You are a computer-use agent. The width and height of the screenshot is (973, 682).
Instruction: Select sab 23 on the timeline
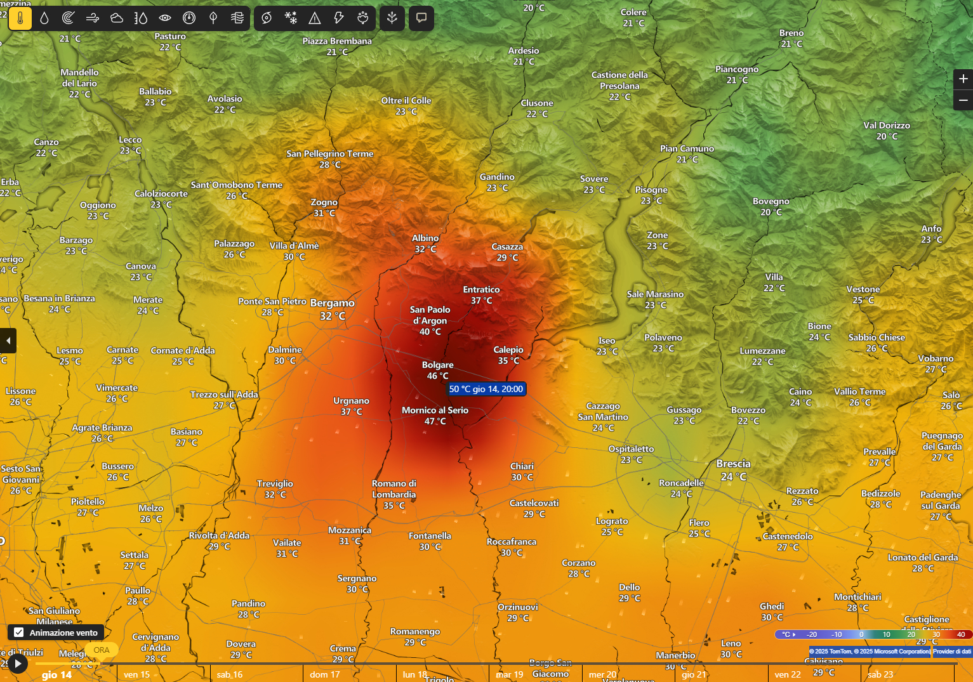click(880, 675)
